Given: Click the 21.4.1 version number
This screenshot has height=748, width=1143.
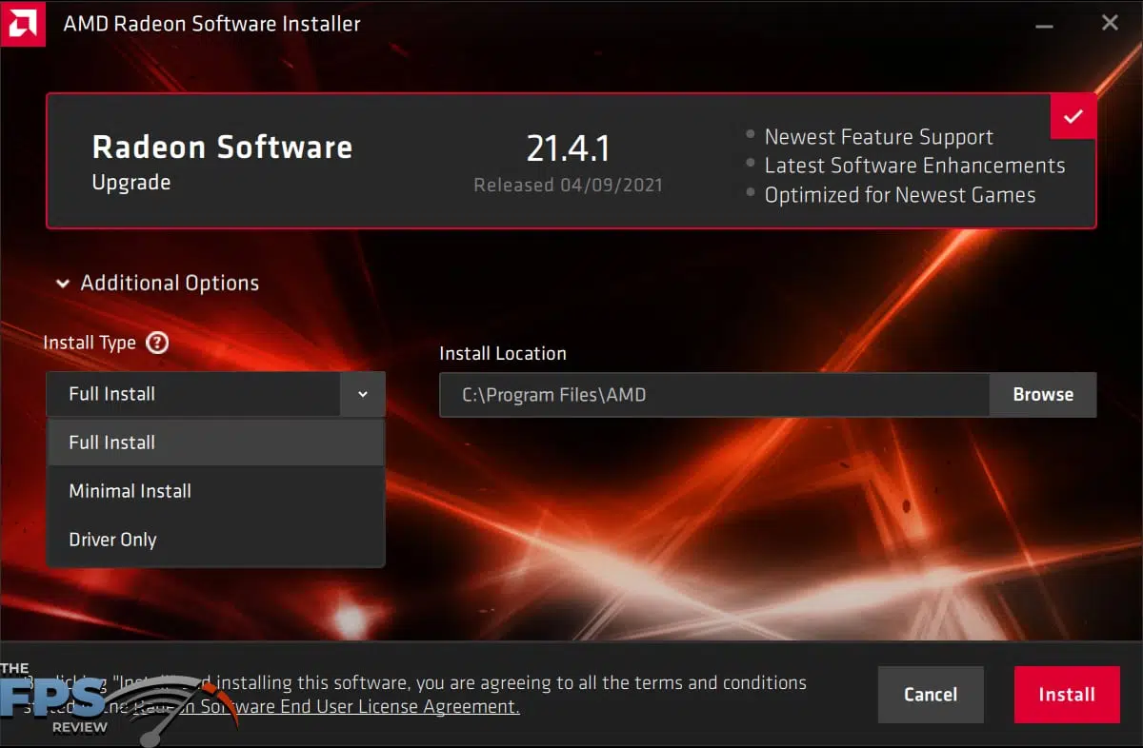Looking at the screenshot, I should click(x=568, y=148).
